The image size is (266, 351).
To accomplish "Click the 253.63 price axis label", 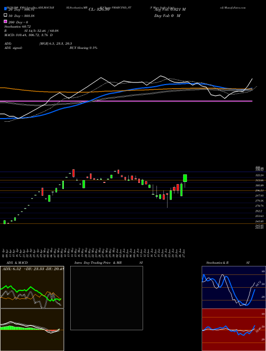I will tap(259, 216).
